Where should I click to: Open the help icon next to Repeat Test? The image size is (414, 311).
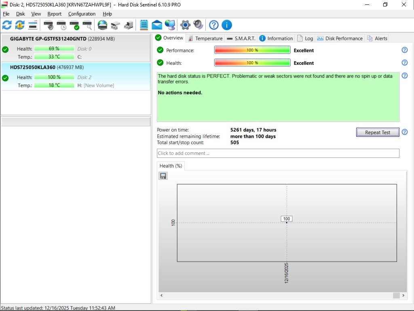[404, 132]
